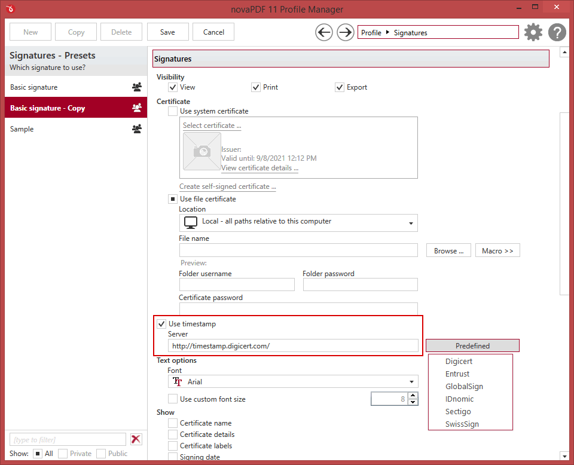Click the Folder password input field
The width and height of the screenshot is (574, 465).
(x=360, y=284)
